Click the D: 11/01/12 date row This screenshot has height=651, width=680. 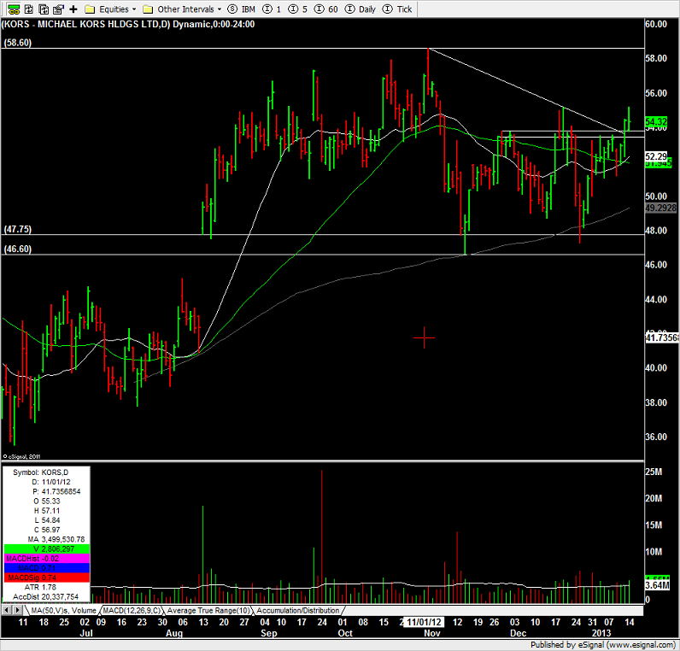click(46, 482)
